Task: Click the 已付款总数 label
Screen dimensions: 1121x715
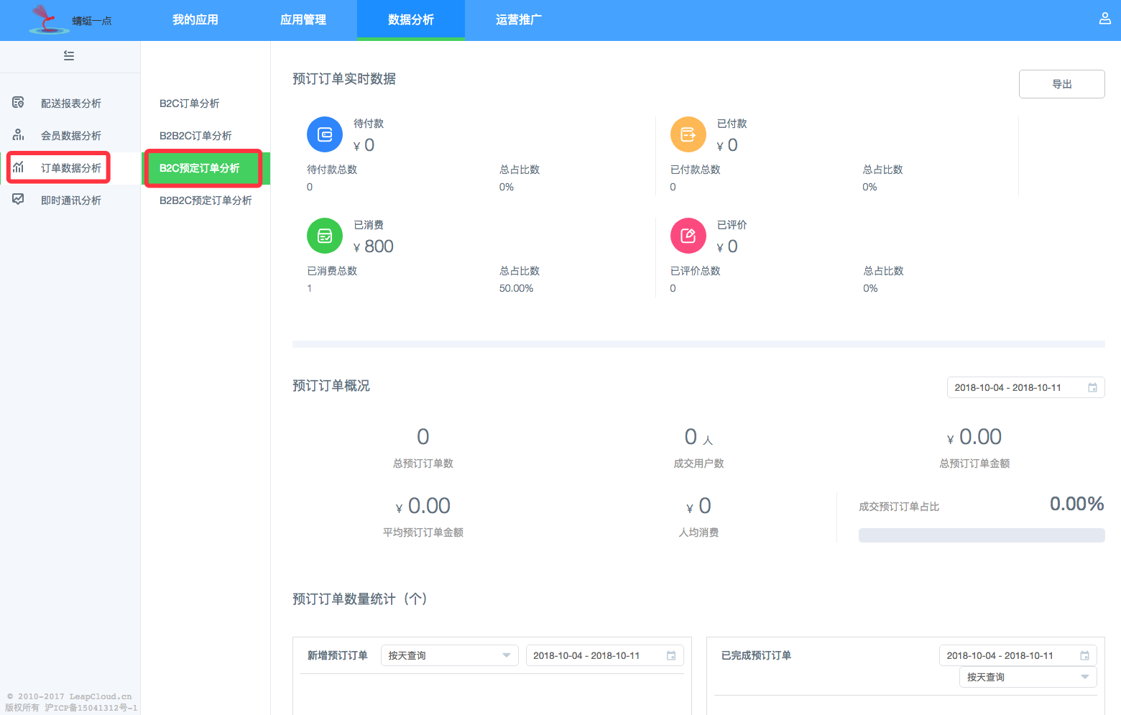Action: pyautogui.click(x=696, y=170)
